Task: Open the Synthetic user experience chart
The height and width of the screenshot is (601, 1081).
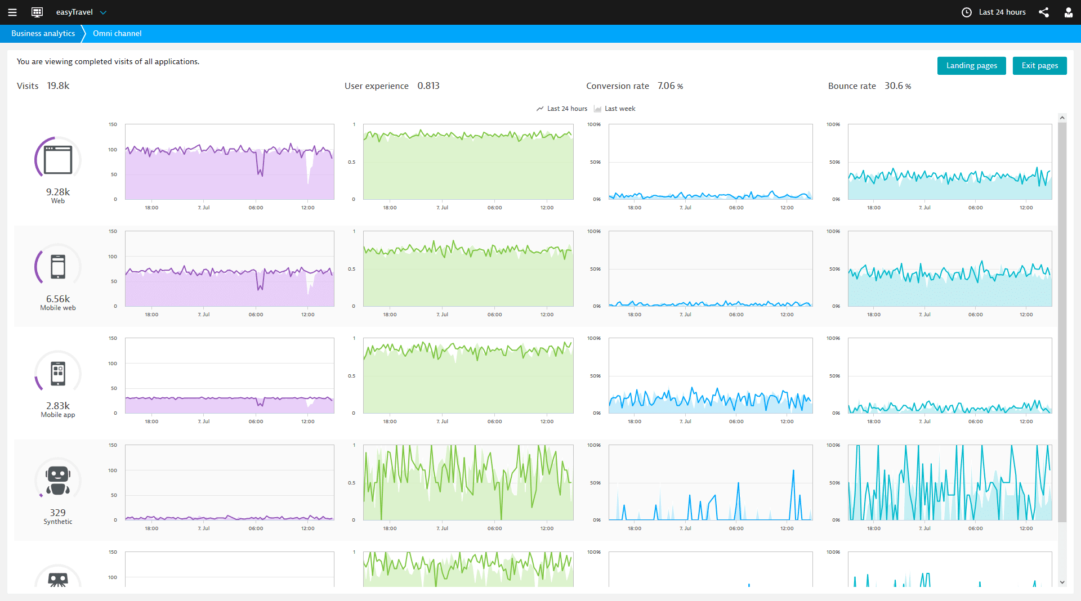Action: pos(468,483)
